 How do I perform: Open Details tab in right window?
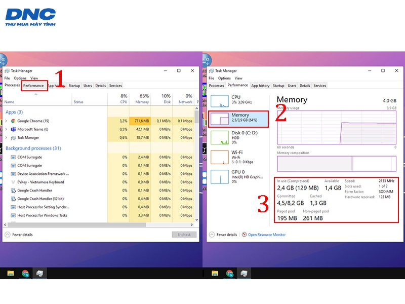[x=305, y=86]
